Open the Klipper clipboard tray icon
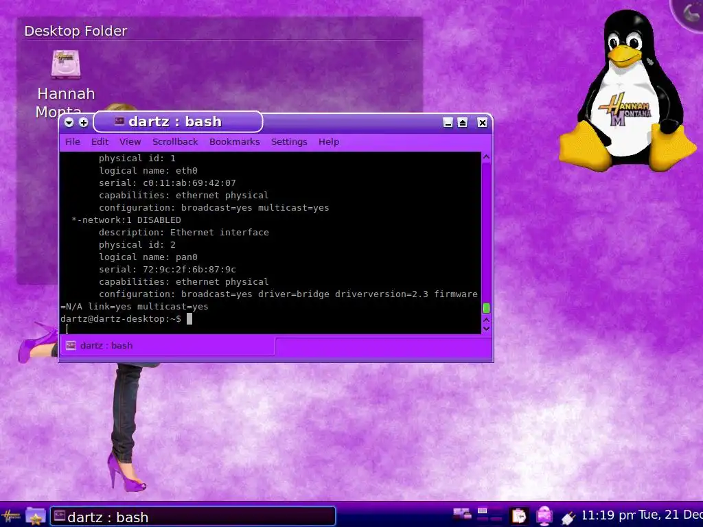This screenshot has height=527, width=703. (x=519, y=516)
